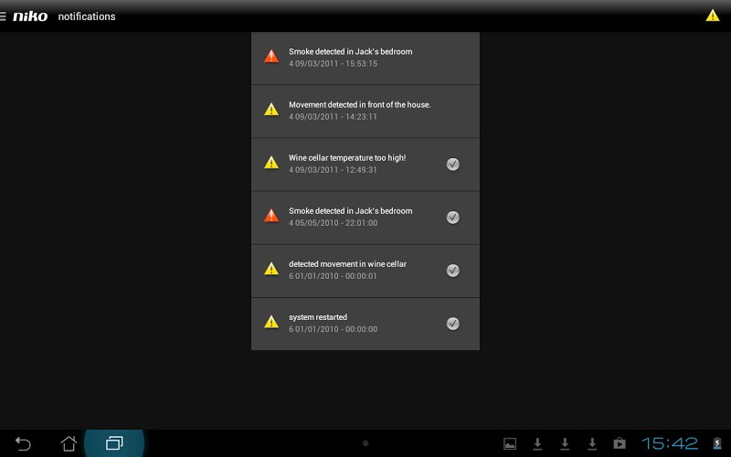Click timestamp 4 05/05/2010 - 22:01:00
The height and width of the screenshot is (457, 731).
click(x=333, y=223)
